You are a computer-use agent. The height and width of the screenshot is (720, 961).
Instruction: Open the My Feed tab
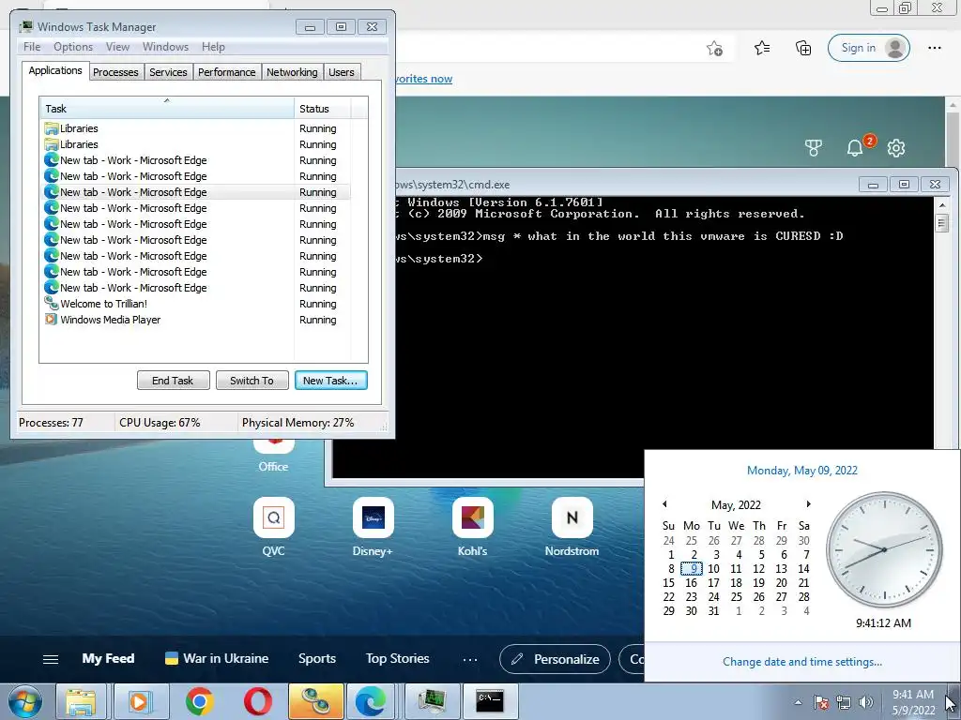coord(109,659)
